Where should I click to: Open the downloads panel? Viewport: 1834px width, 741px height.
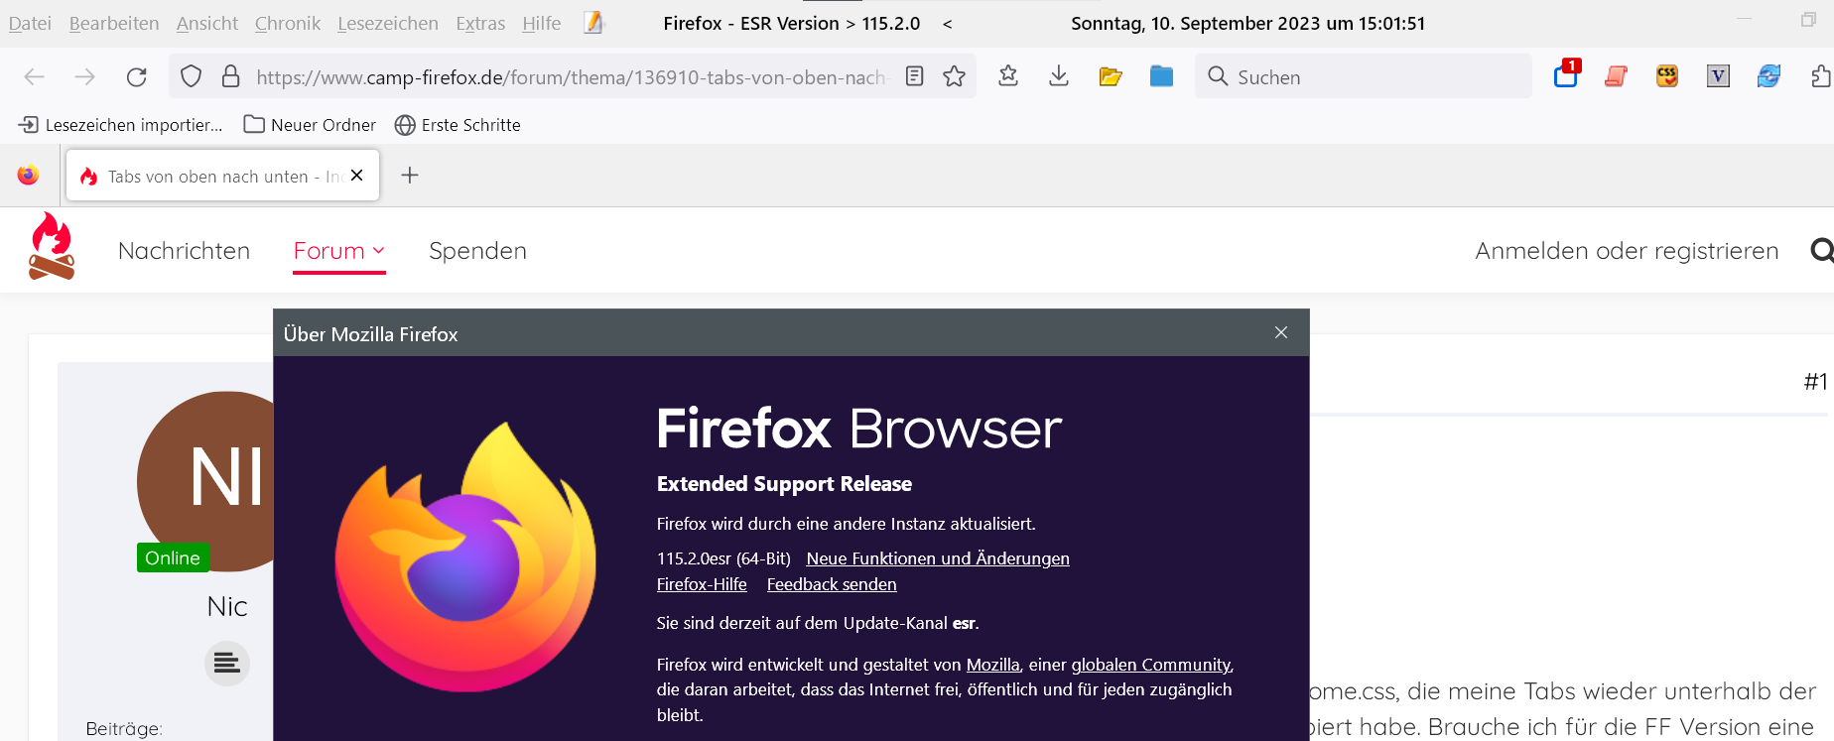(x=1059, y=76)
